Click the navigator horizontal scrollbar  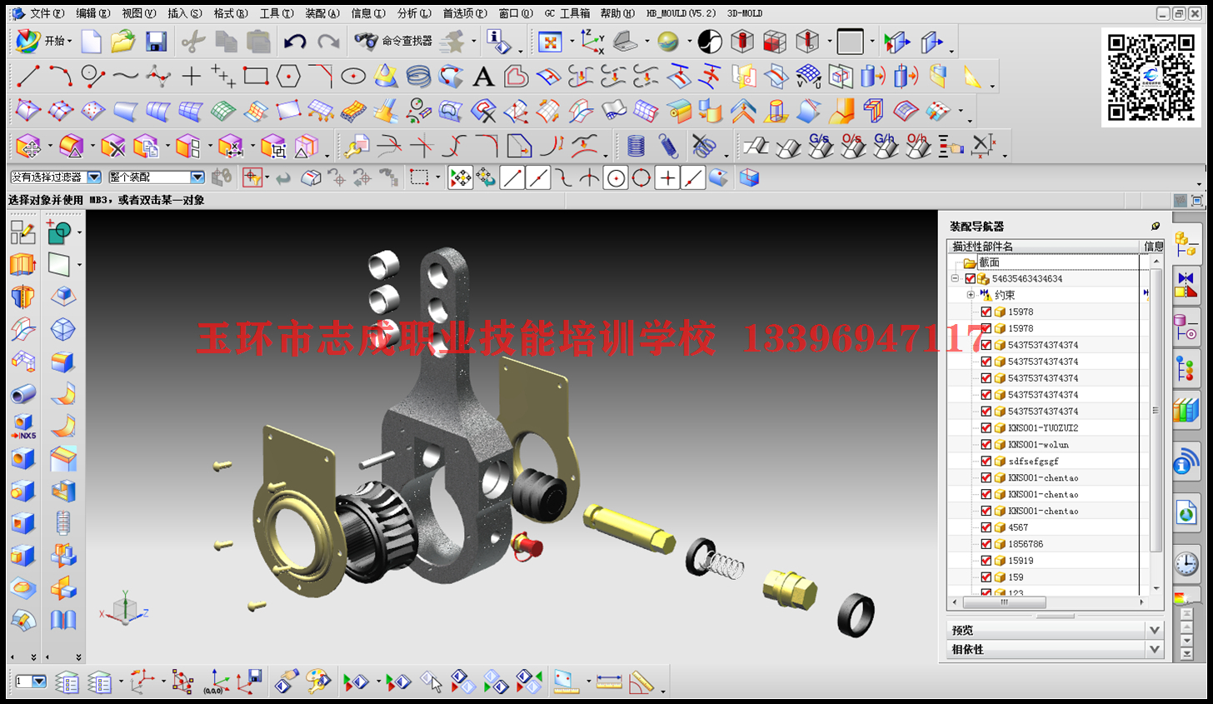point(1004,602)
